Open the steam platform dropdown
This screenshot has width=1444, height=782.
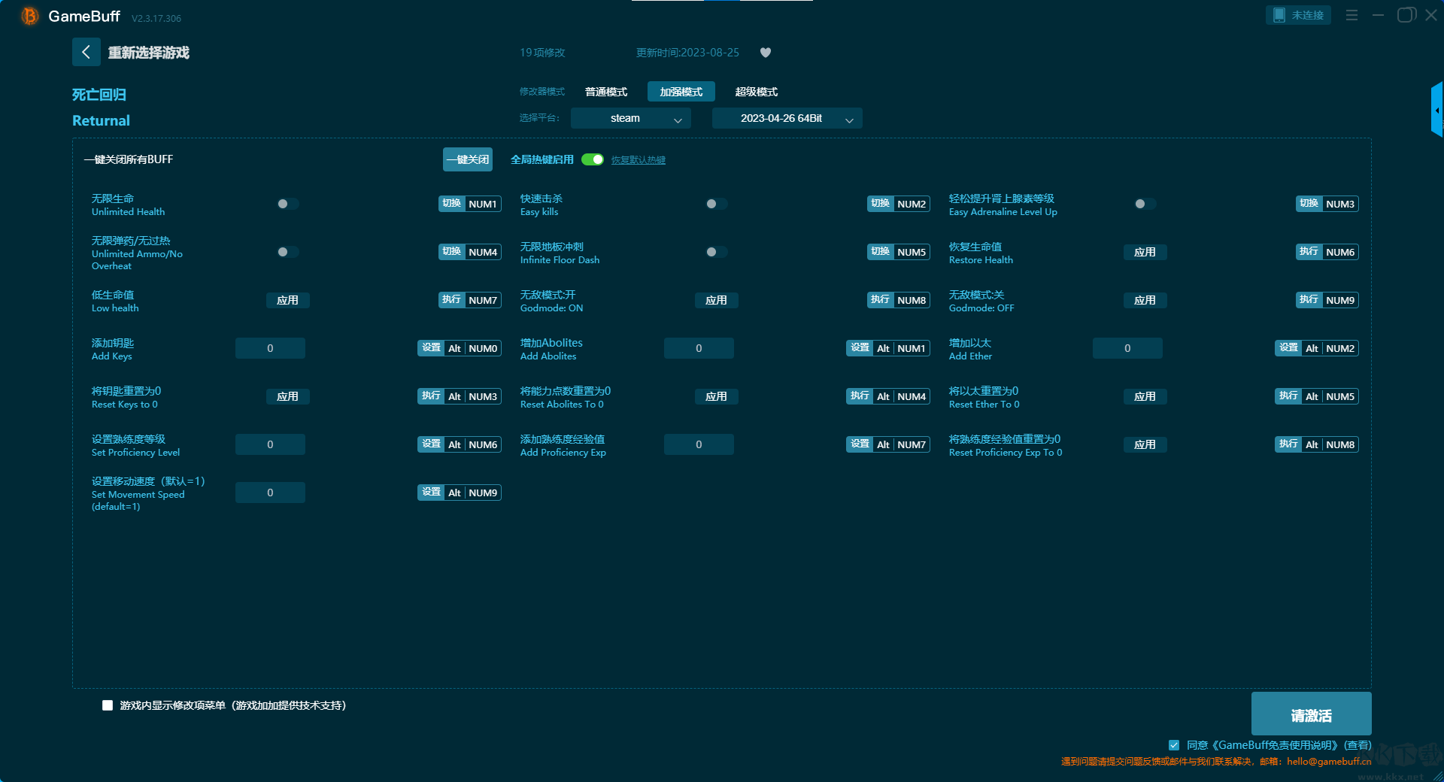[630, 118]
